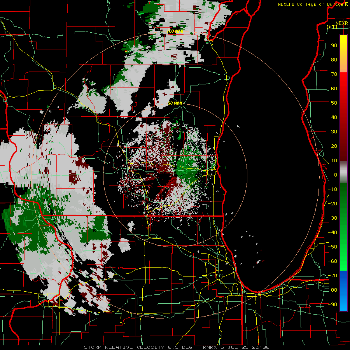Click the 80 value on the velocity scale
Viewport: 350px width, 350px height.
point(334,60)
